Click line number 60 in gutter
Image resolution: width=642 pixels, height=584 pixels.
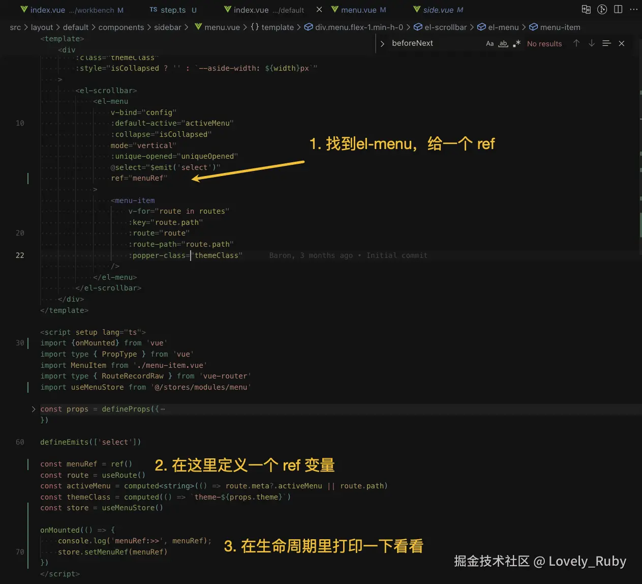(20, 442)
